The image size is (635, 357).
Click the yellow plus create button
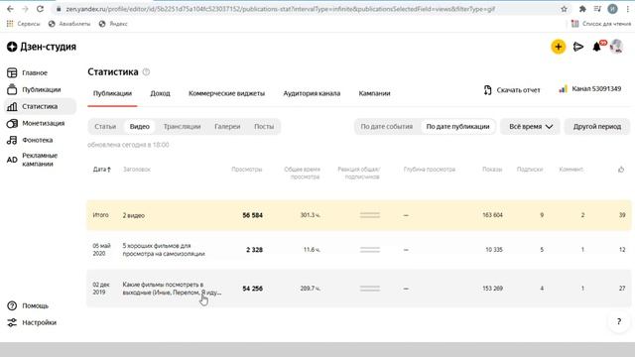(558, 47)
